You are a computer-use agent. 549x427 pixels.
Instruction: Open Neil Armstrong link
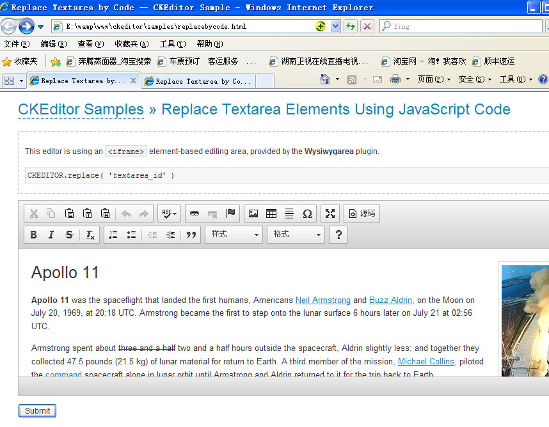[x=323, y=300]
